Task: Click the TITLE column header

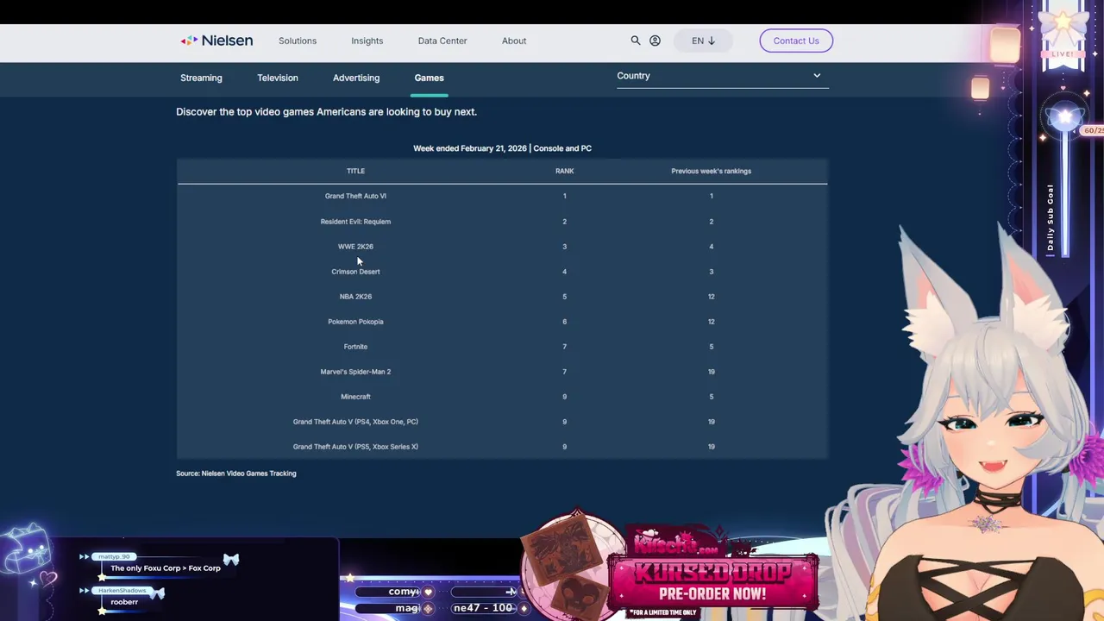Action: coord(355,171)
